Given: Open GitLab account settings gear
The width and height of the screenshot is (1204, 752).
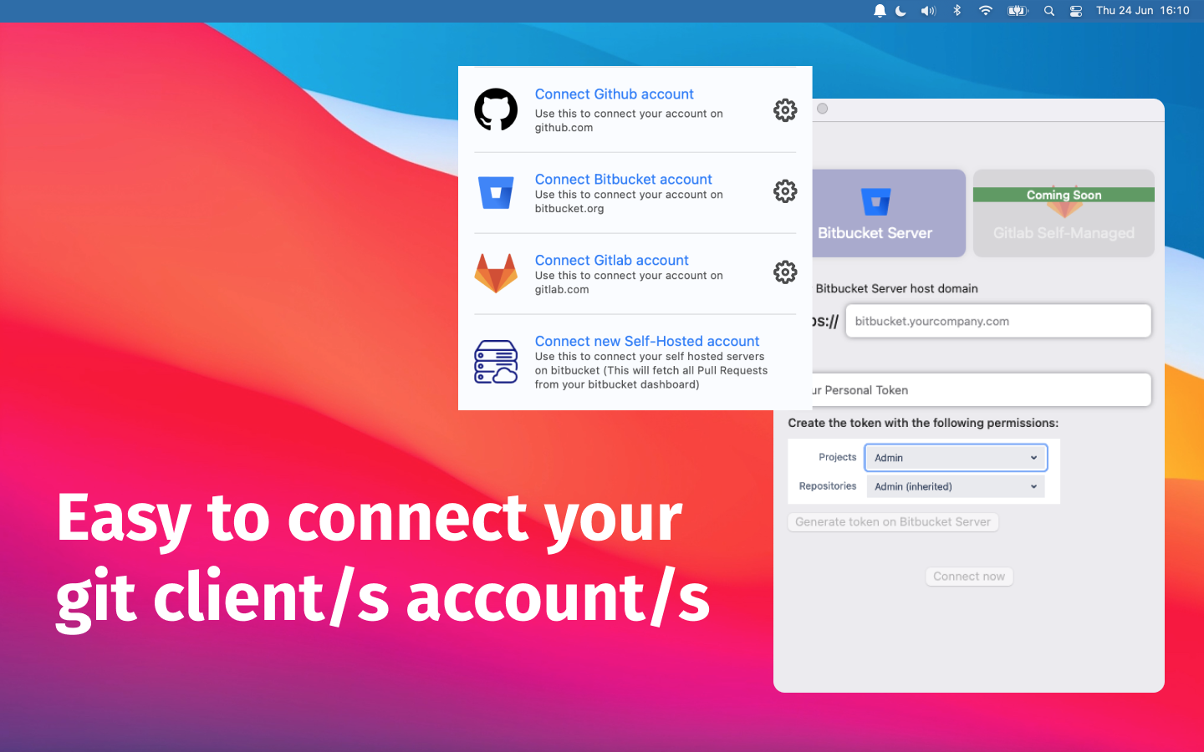Looking at the screenshot, I should pos(785,272).
